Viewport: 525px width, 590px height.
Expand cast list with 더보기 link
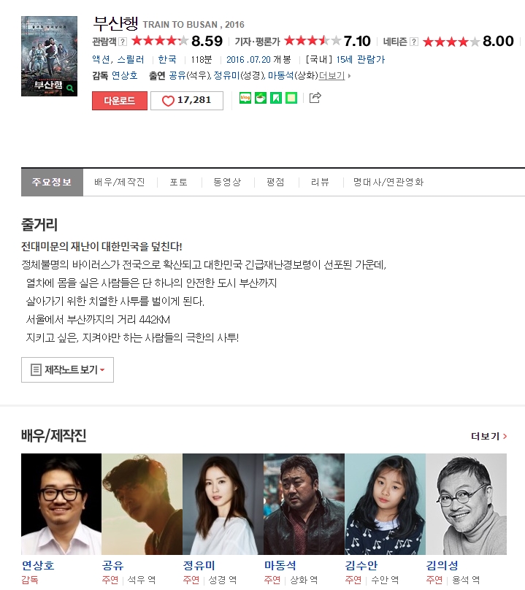pyautogui.click(x=332, y=76)
